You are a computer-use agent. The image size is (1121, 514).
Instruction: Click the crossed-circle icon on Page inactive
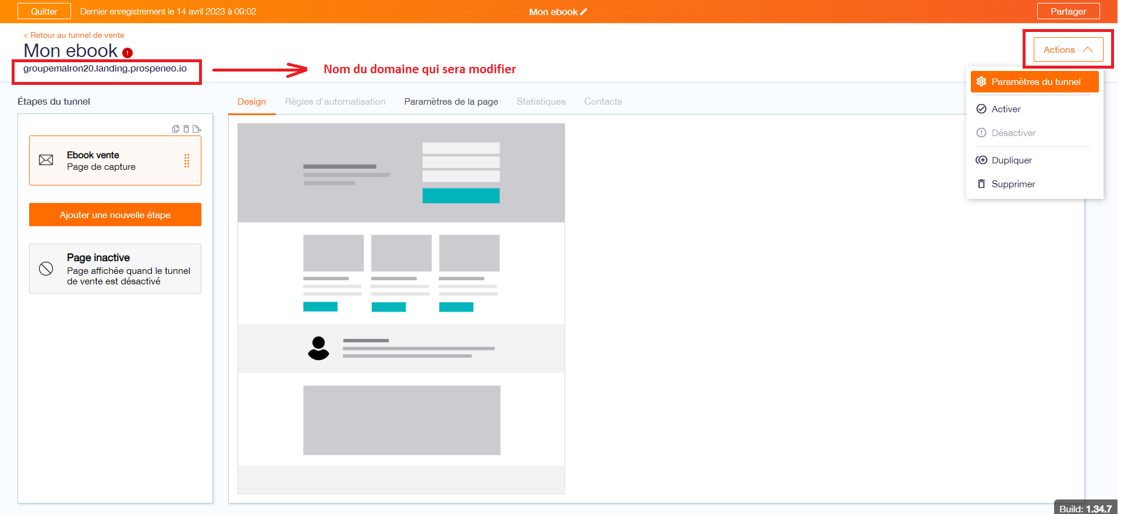(46, 268)
